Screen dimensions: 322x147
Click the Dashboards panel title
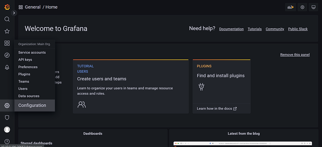point(93,134)
